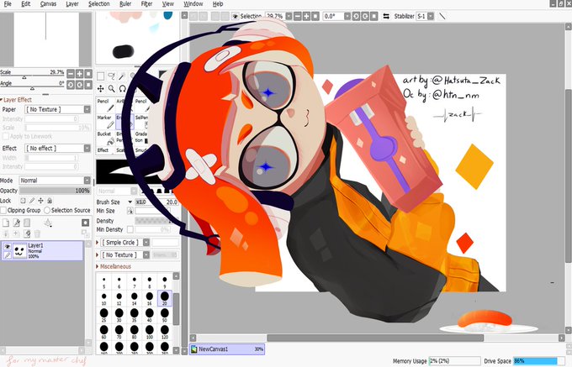This screenshot has width=572, height=367.
Task: Select the Lasso tool
Action: 111,76
